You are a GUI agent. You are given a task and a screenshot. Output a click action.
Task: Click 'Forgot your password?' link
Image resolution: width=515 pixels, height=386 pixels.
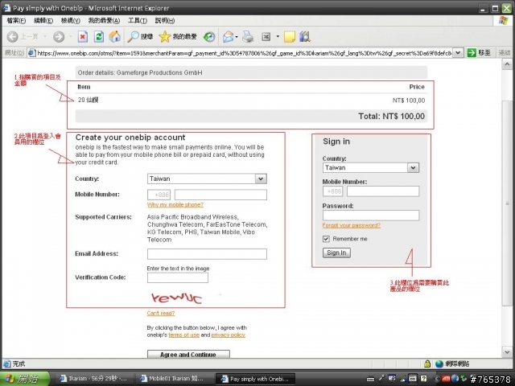[x=352, y=225]
